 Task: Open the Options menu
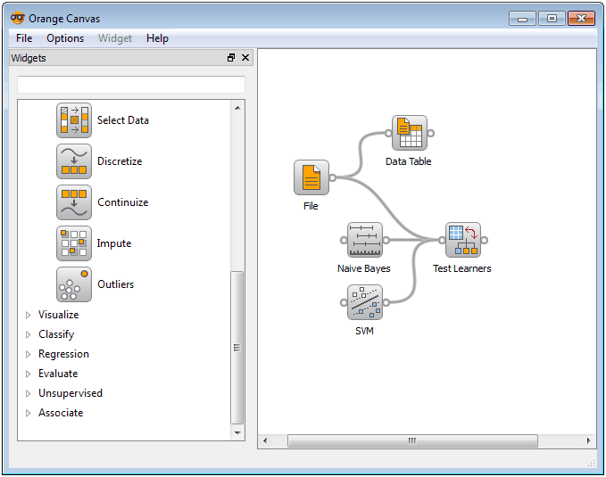coord(65,38)
